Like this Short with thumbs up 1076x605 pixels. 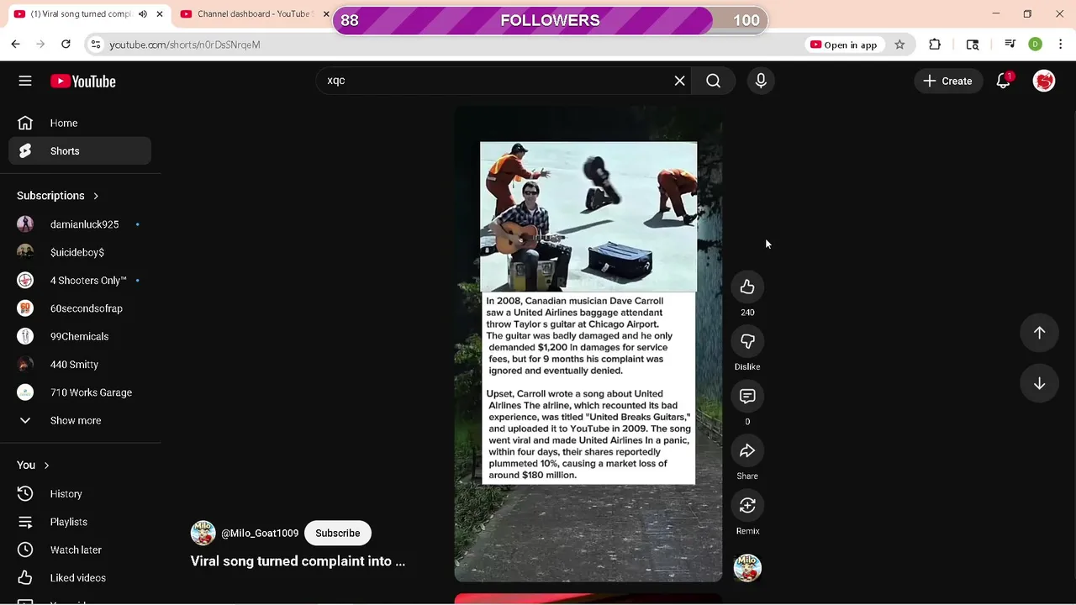coord(747,287)
